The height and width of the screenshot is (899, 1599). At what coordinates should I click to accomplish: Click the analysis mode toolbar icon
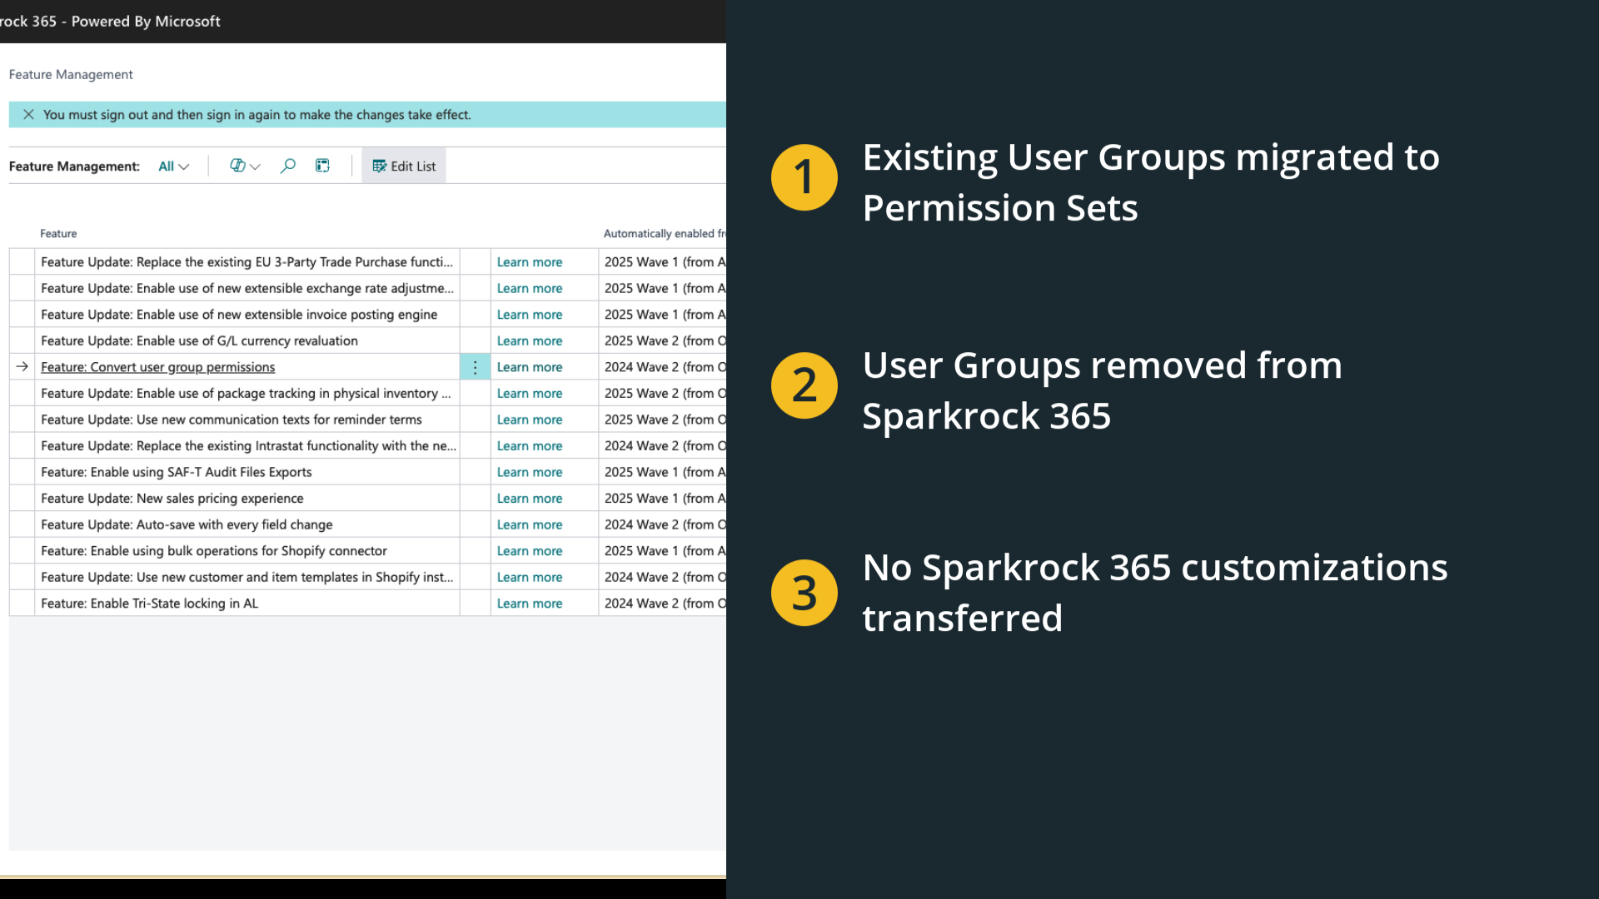(x=322, y=166)
